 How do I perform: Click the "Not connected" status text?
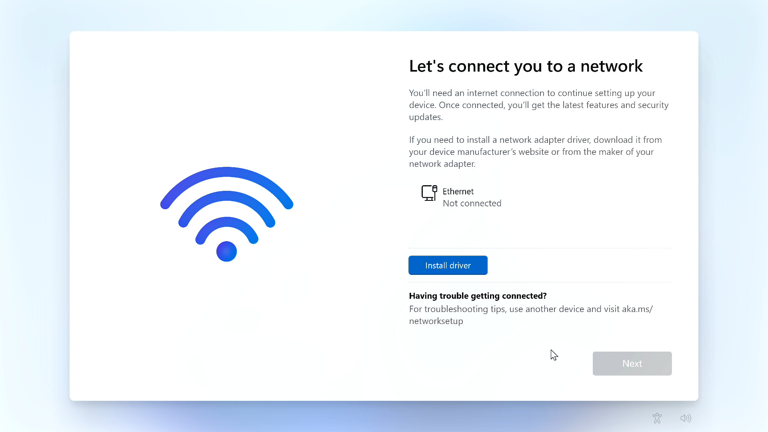[472, 203]
